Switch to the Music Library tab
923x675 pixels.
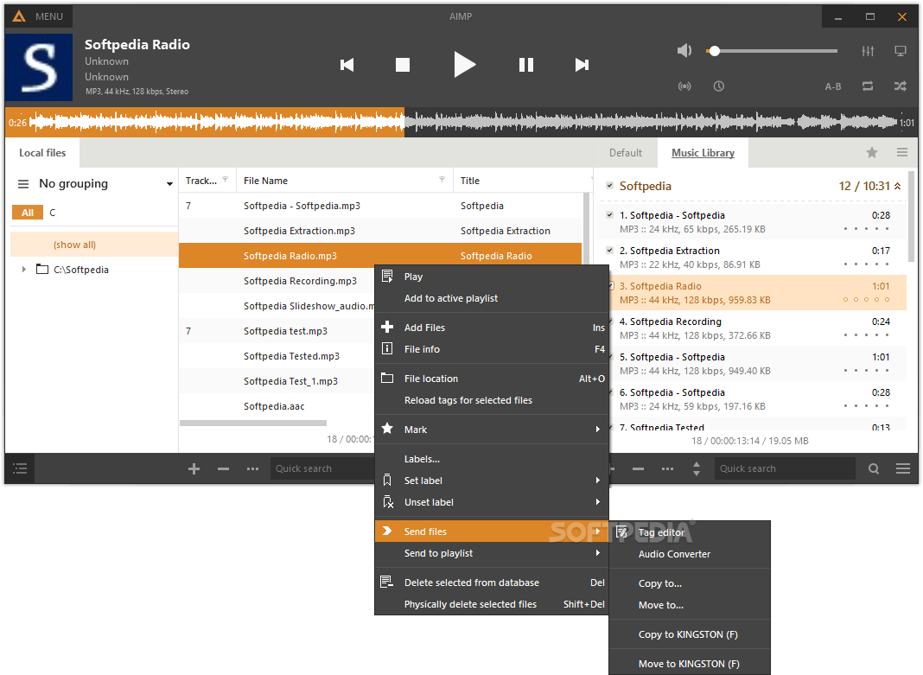(703, 153)
